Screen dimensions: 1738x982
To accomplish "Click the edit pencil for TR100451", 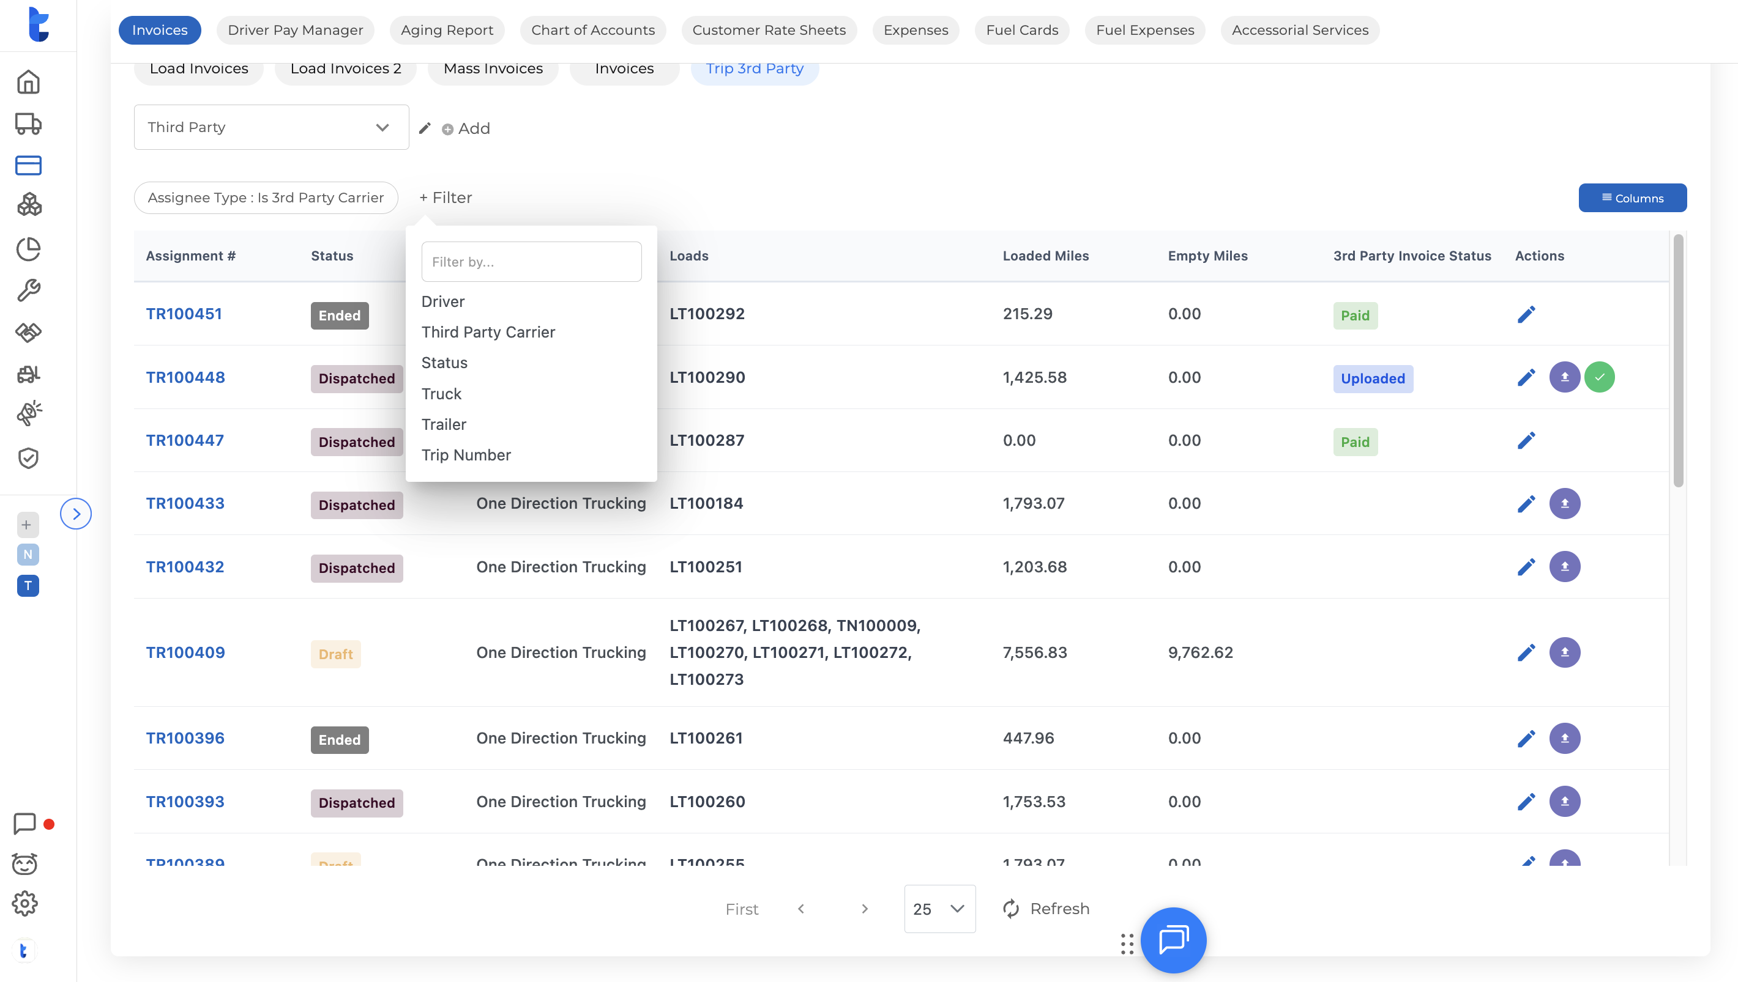I will pyautogui.click(x=1526, y=314).
